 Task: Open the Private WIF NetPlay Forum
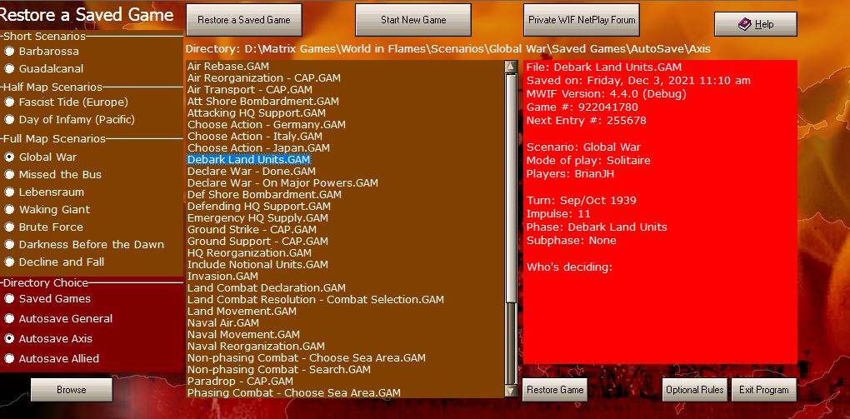point(582,20)
